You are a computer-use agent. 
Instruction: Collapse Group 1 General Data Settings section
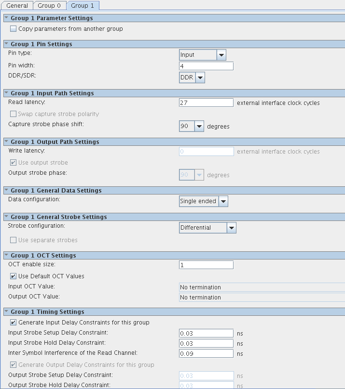pyautogui.click(x=6, y=191)
